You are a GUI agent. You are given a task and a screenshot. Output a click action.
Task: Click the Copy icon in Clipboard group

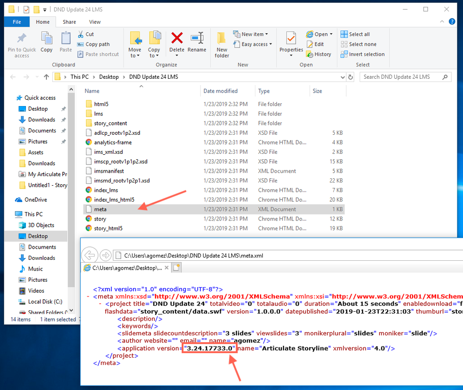[x=46, y=42]
